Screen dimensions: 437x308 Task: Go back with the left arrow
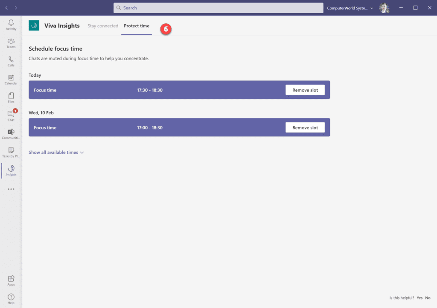[x=6, y=8]
